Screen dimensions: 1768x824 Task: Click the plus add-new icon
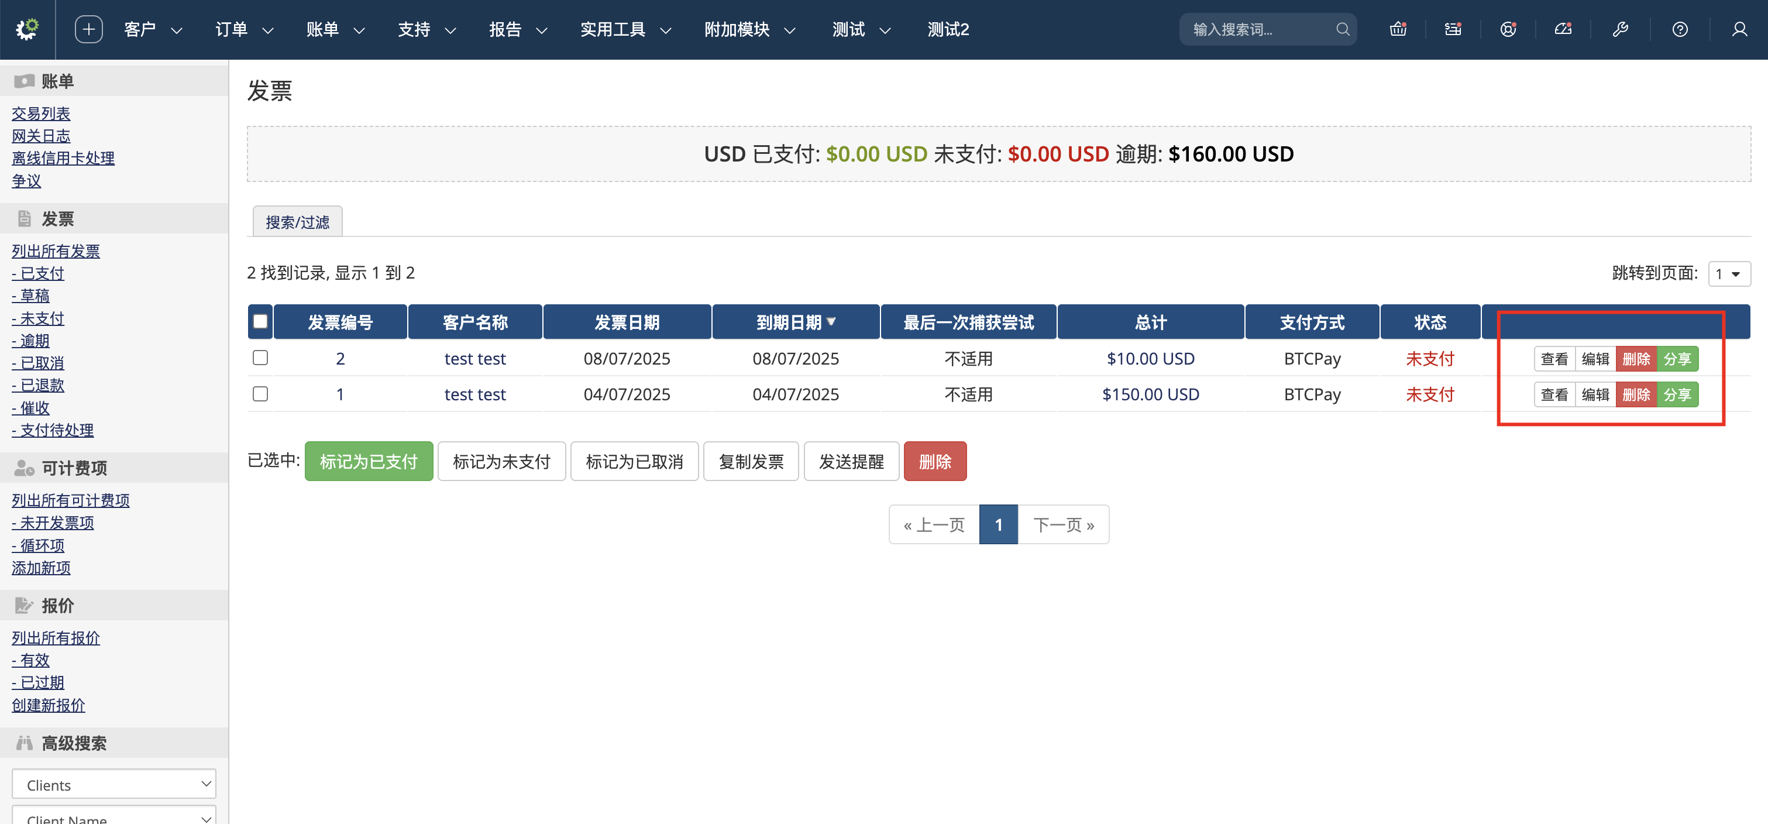pos(88,29)
